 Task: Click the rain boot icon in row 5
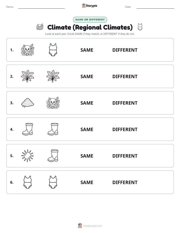pyautogui.click(x=53, y=156)
